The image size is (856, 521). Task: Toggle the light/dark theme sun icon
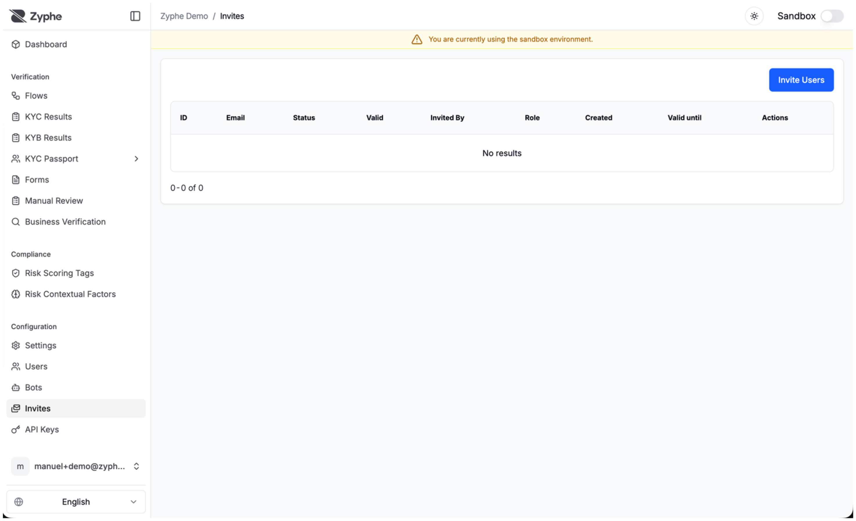pos(754,16)
